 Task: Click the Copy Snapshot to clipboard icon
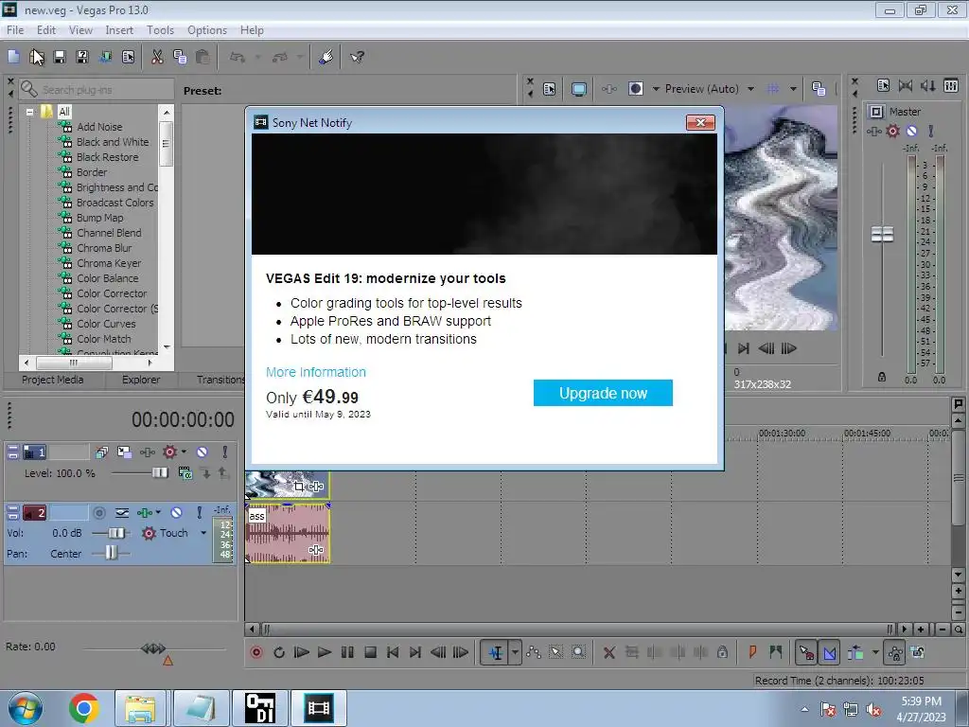point(819,89)
